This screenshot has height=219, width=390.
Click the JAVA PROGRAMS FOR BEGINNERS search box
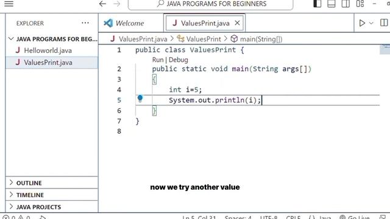(x=210, y=4)
